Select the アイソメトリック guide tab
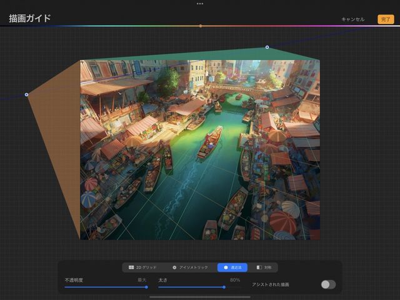400x300 pixels. [x=190, y=267]
